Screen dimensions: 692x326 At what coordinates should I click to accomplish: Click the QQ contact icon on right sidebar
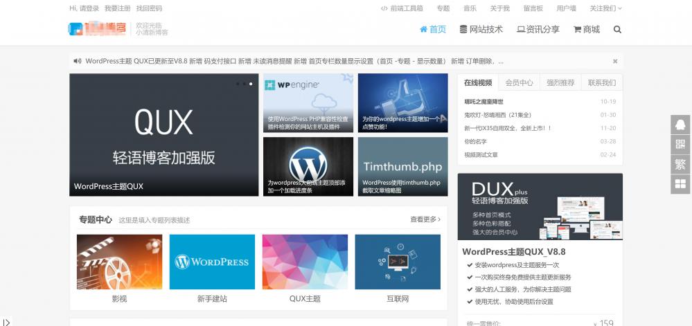pyautogui.click(x=680, y=125)
